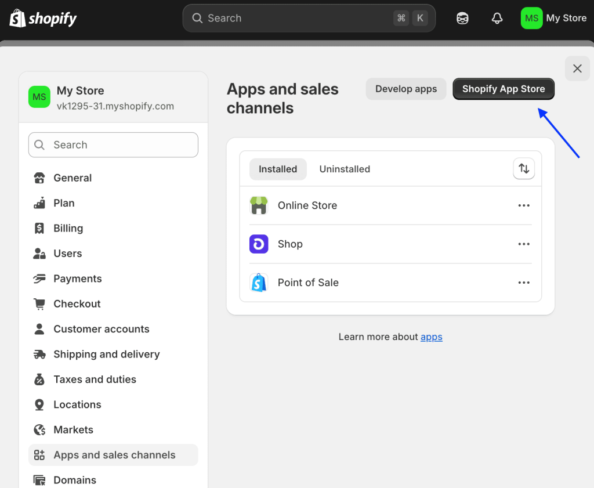
Task: Open the notifications bell
Action: 497,19
